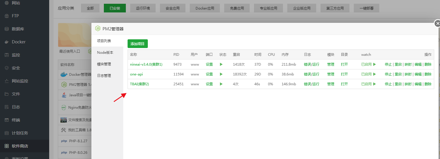This screenshot has height=159, width=440.
Task: Click the PHP-8.0.26 php icon
Action: (64, 153)
